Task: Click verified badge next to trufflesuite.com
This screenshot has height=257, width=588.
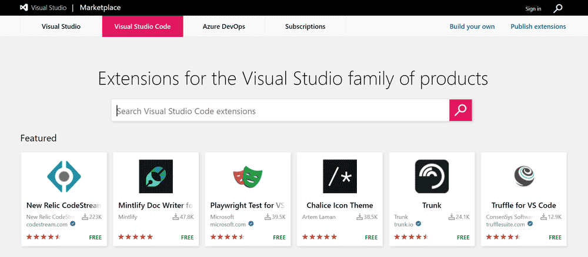Action: click(530, 224)
